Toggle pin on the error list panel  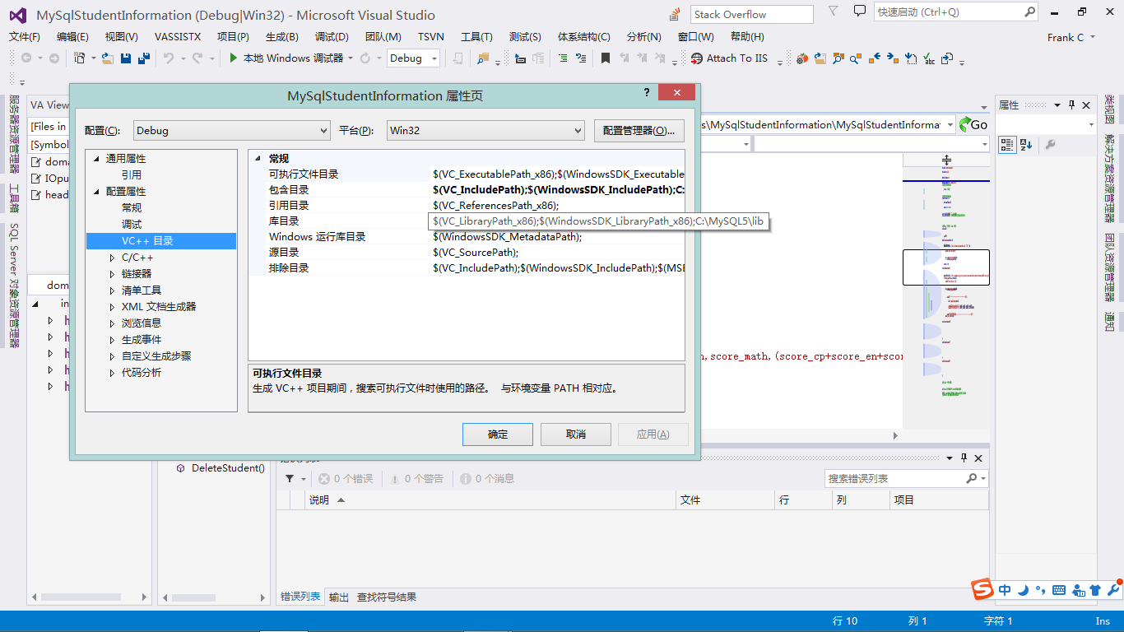point(964,458)
